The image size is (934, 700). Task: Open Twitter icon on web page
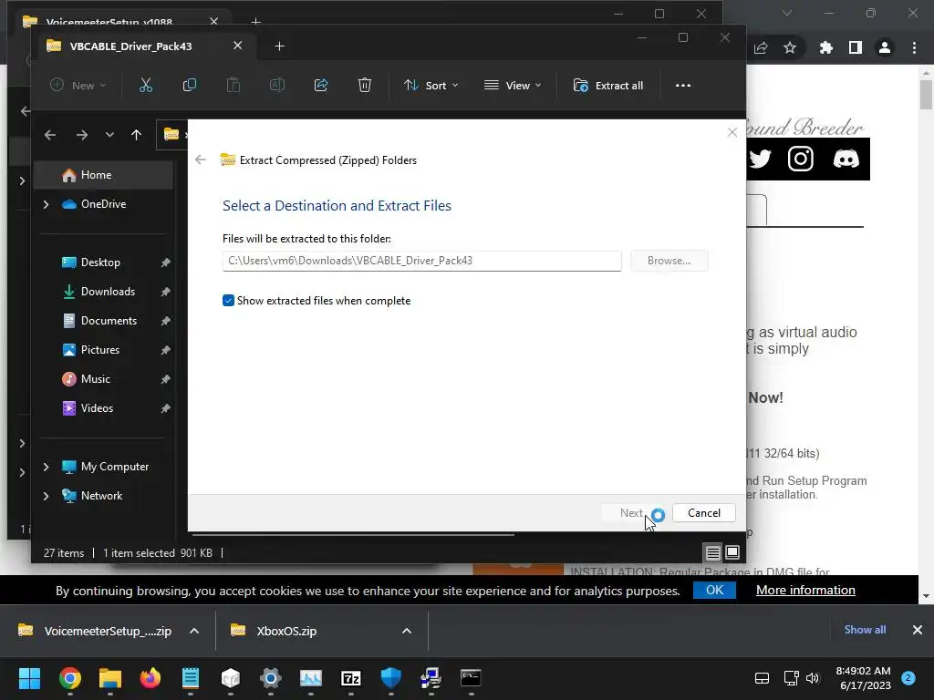click(x=760, y=159)
